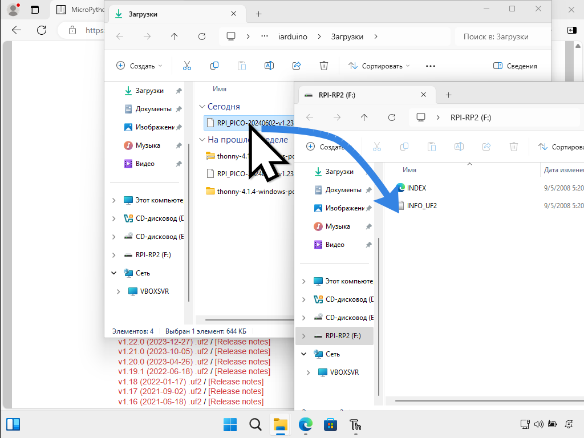Viewport: 584px width, 438px height.
Task: Close the RPI-RP2 (F:) tab
Action: point(424,95)
